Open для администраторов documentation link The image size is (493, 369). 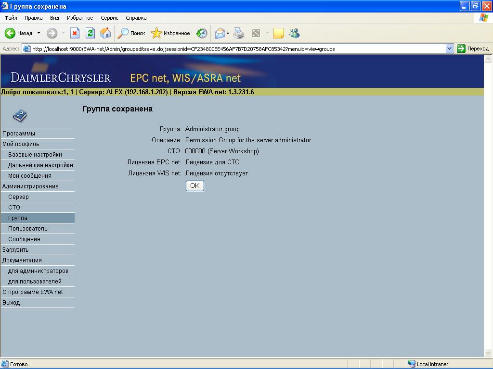coord(38,271)
